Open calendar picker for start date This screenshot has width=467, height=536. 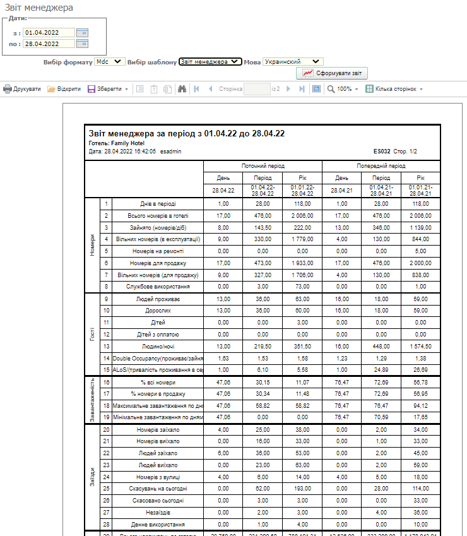tap(82, 32)
